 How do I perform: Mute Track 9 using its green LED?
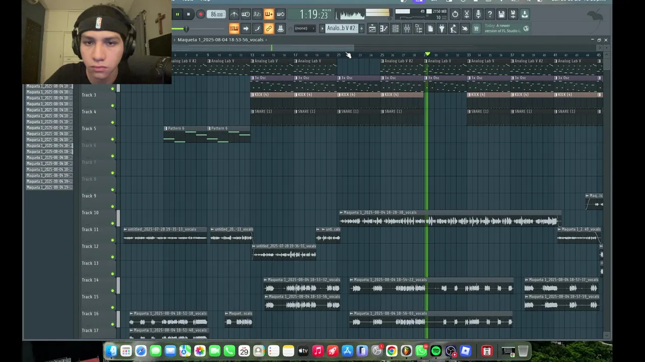112,207
